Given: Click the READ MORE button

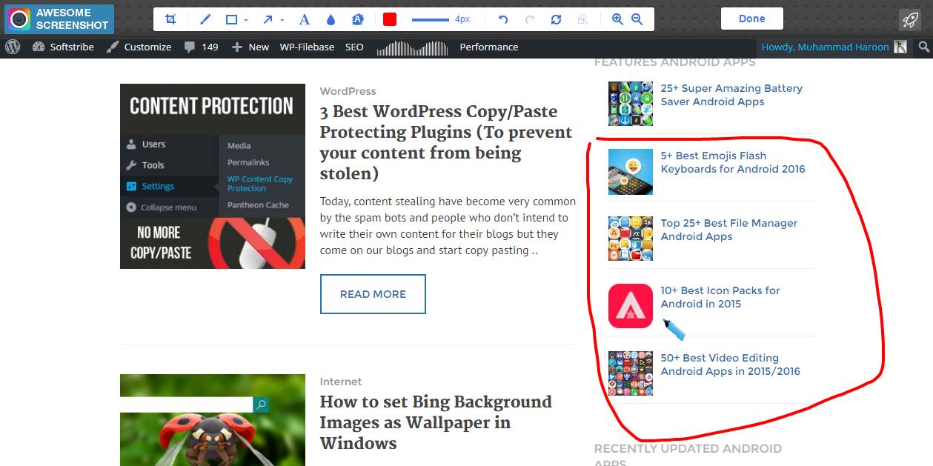Looking at the screenshot, I should pos(373,294).
